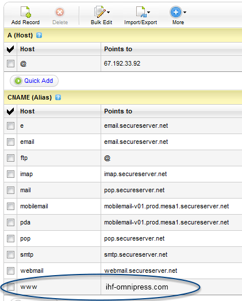Click the Import/Export icon
The width and height of the screenshot is (242, 301).
[x=141, y=12]
